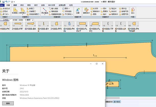Viewport: 156px width, 107px height.
Task: Close the ID1000 - JEANS document tab
Action: [x=32, y=20]
